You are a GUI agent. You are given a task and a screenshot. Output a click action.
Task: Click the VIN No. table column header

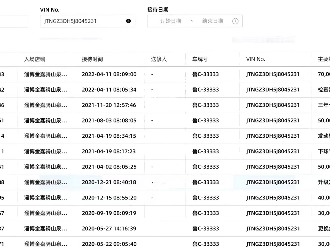click(x=255, y=59)
